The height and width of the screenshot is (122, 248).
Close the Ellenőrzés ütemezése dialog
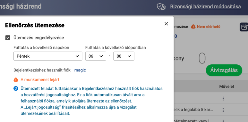[x=166, y=24]
